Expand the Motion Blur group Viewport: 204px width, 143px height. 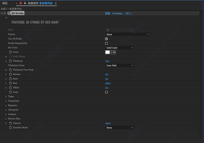(x=6, y=119)
